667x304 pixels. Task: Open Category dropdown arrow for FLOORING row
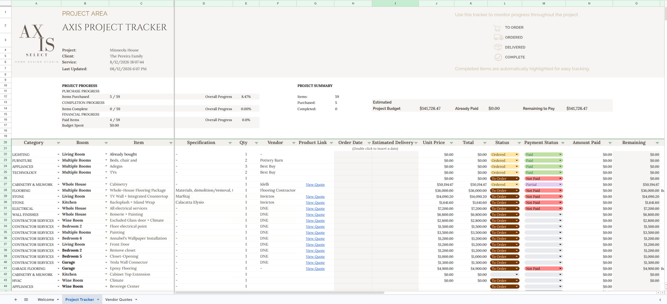[x=58, y=191]
